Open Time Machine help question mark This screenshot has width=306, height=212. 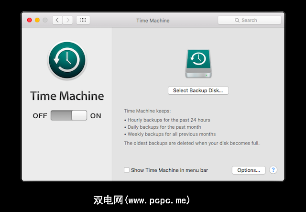tap(273, 170)
